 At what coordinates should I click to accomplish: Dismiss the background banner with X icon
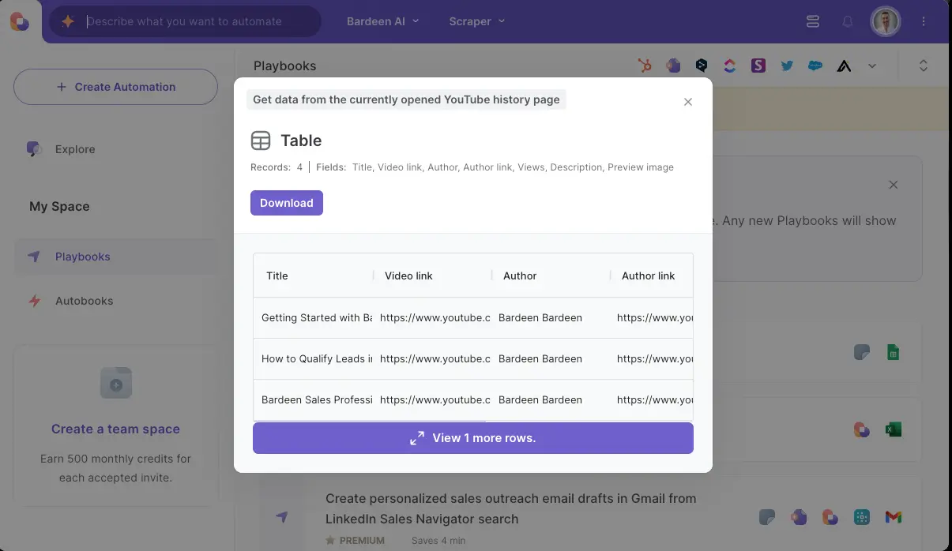894,185
